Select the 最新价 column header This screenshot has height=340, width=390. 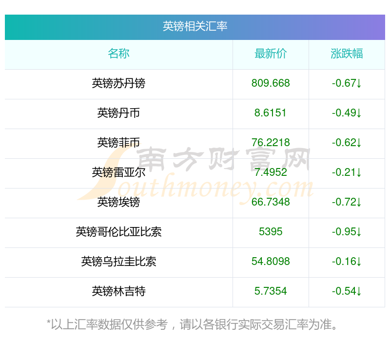tap(271, 54)
